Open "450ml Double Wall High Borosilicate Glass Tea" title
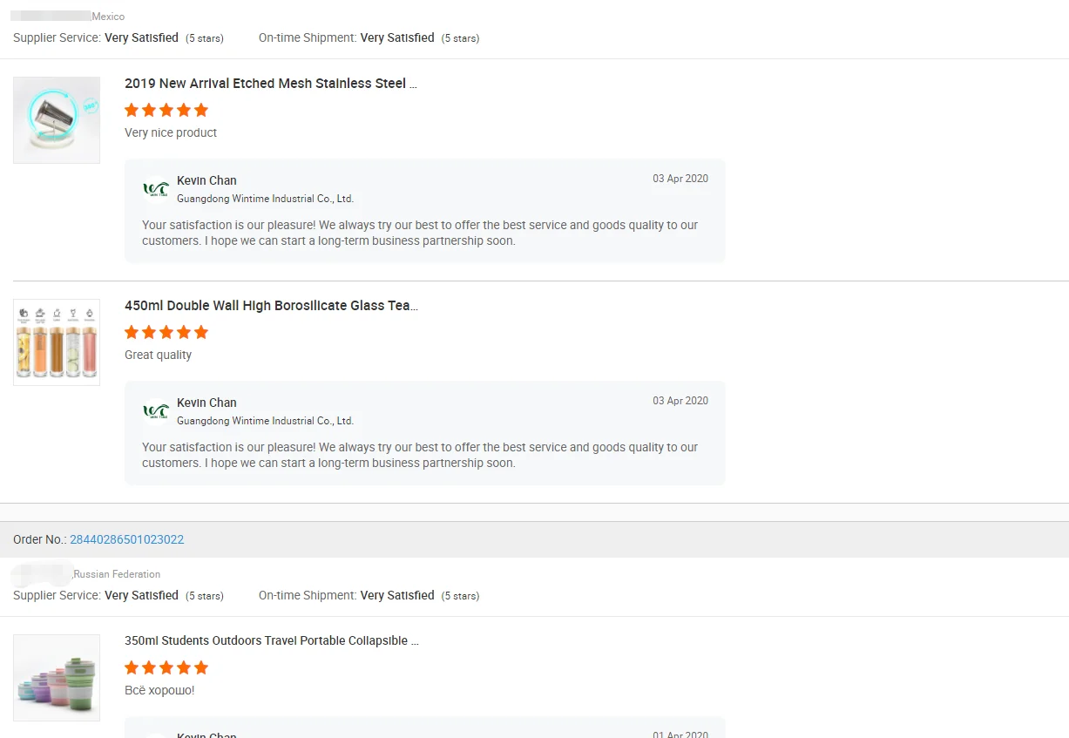Screen dimensions: 1069x738 (270, 306)
